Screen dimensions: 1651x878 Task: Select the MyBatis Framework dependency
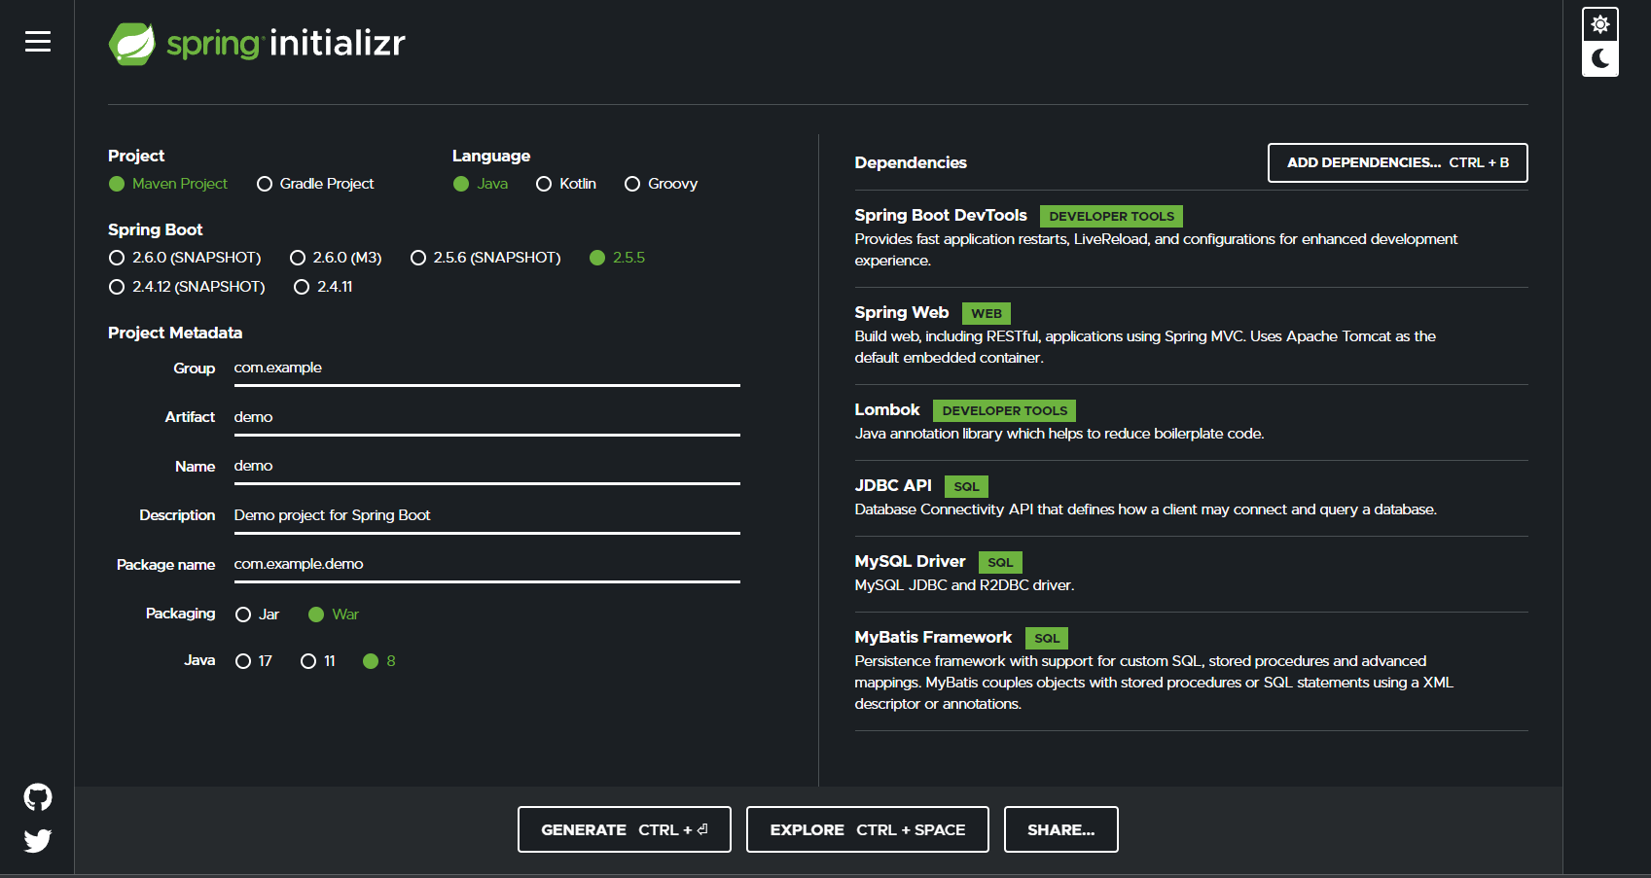click(1191, 671)
